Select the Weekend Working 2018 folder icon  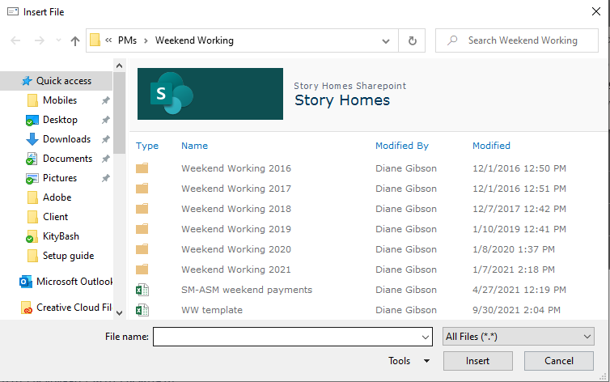click(x=142, y=209)
